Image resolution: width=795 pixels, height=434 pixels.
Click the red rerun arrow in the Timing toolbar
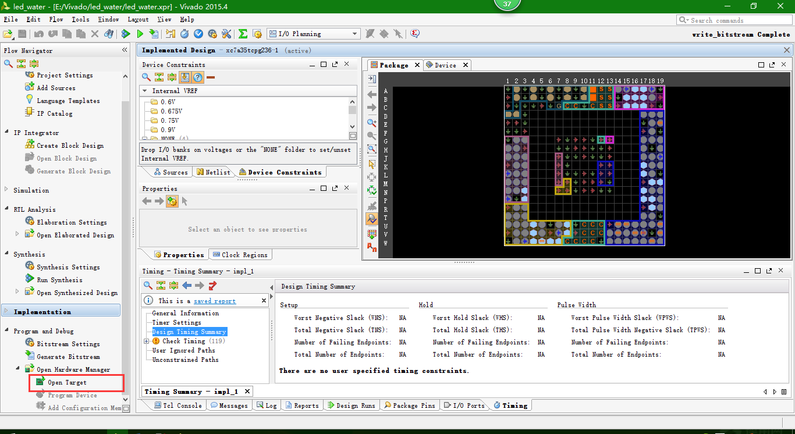(212, 285)
